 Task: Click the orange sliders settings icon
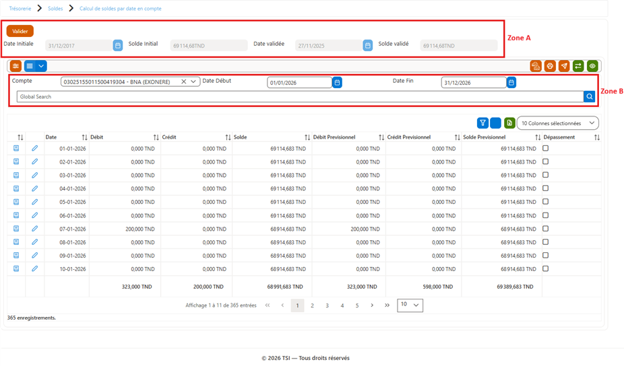(15, 66)
